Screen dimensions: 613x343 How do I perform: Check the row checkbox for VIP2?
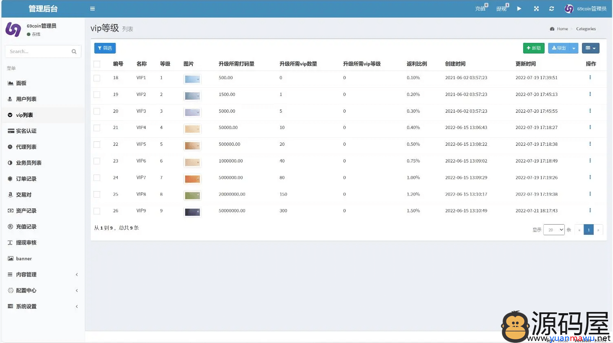(x=97, y=94)
